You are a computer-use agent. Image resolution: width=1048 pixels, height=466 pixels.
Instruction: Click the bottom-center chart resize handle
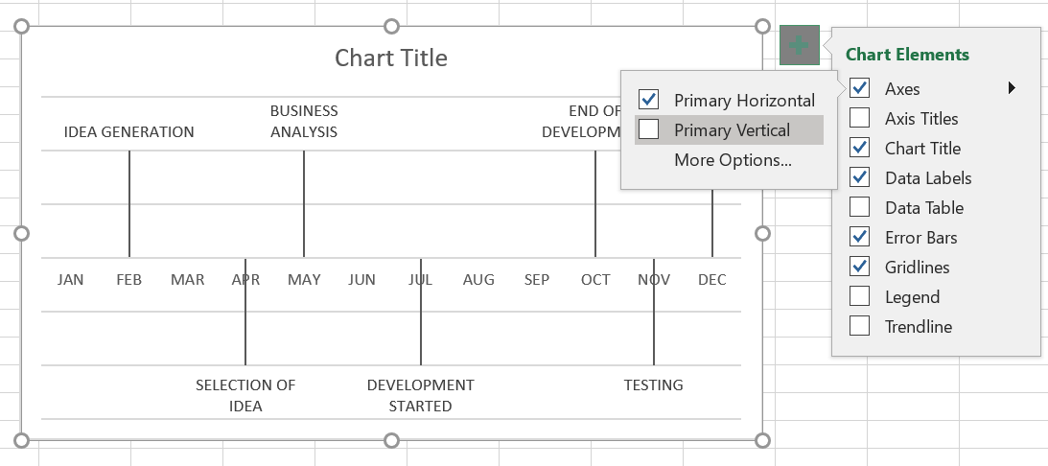(391, 440)
